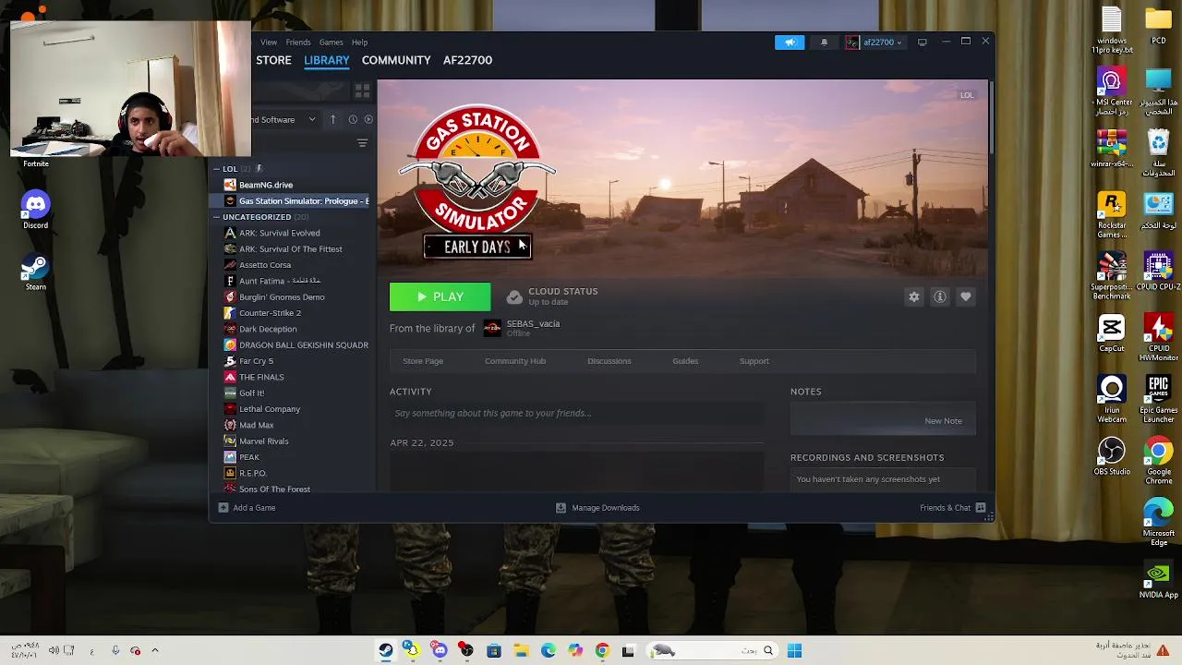The height and width of the screenshot is (665, 1182).
Task: Select the LIBRARY tab
Action: coord(327,60)
